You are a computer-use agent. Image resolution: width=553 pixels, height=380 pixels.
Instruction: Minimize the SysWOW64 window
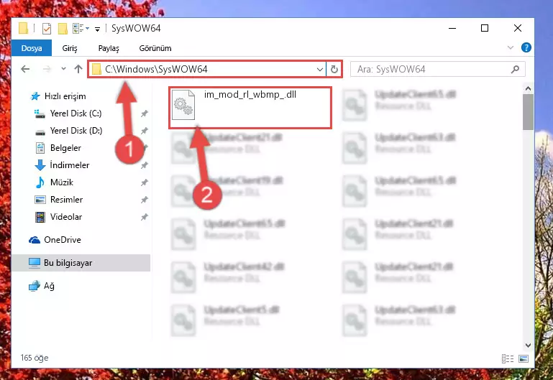[452, 28]
